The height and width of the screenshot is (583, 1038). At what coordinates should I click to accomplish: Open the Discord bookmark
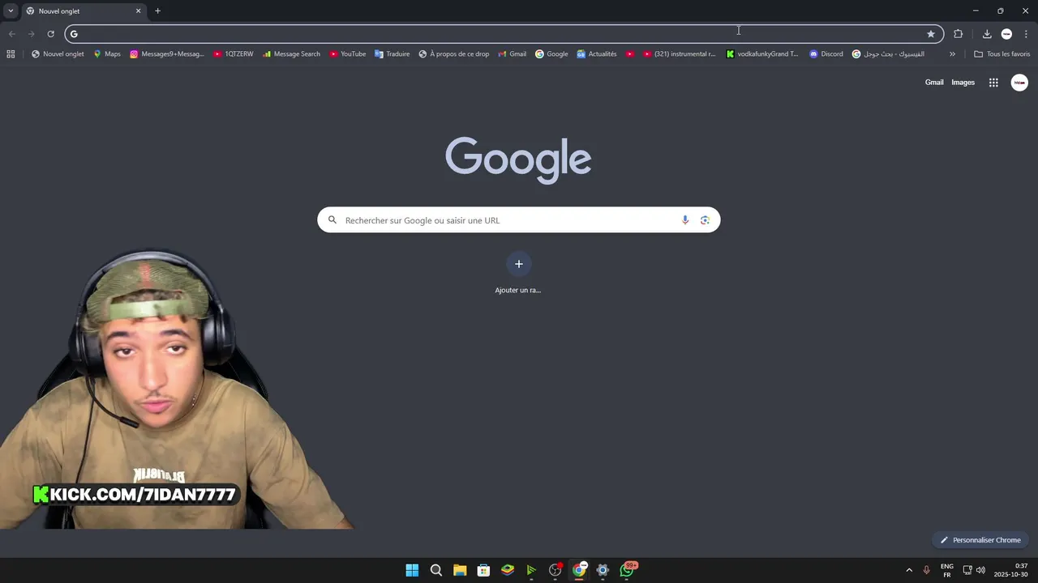(x=826, y=54)
